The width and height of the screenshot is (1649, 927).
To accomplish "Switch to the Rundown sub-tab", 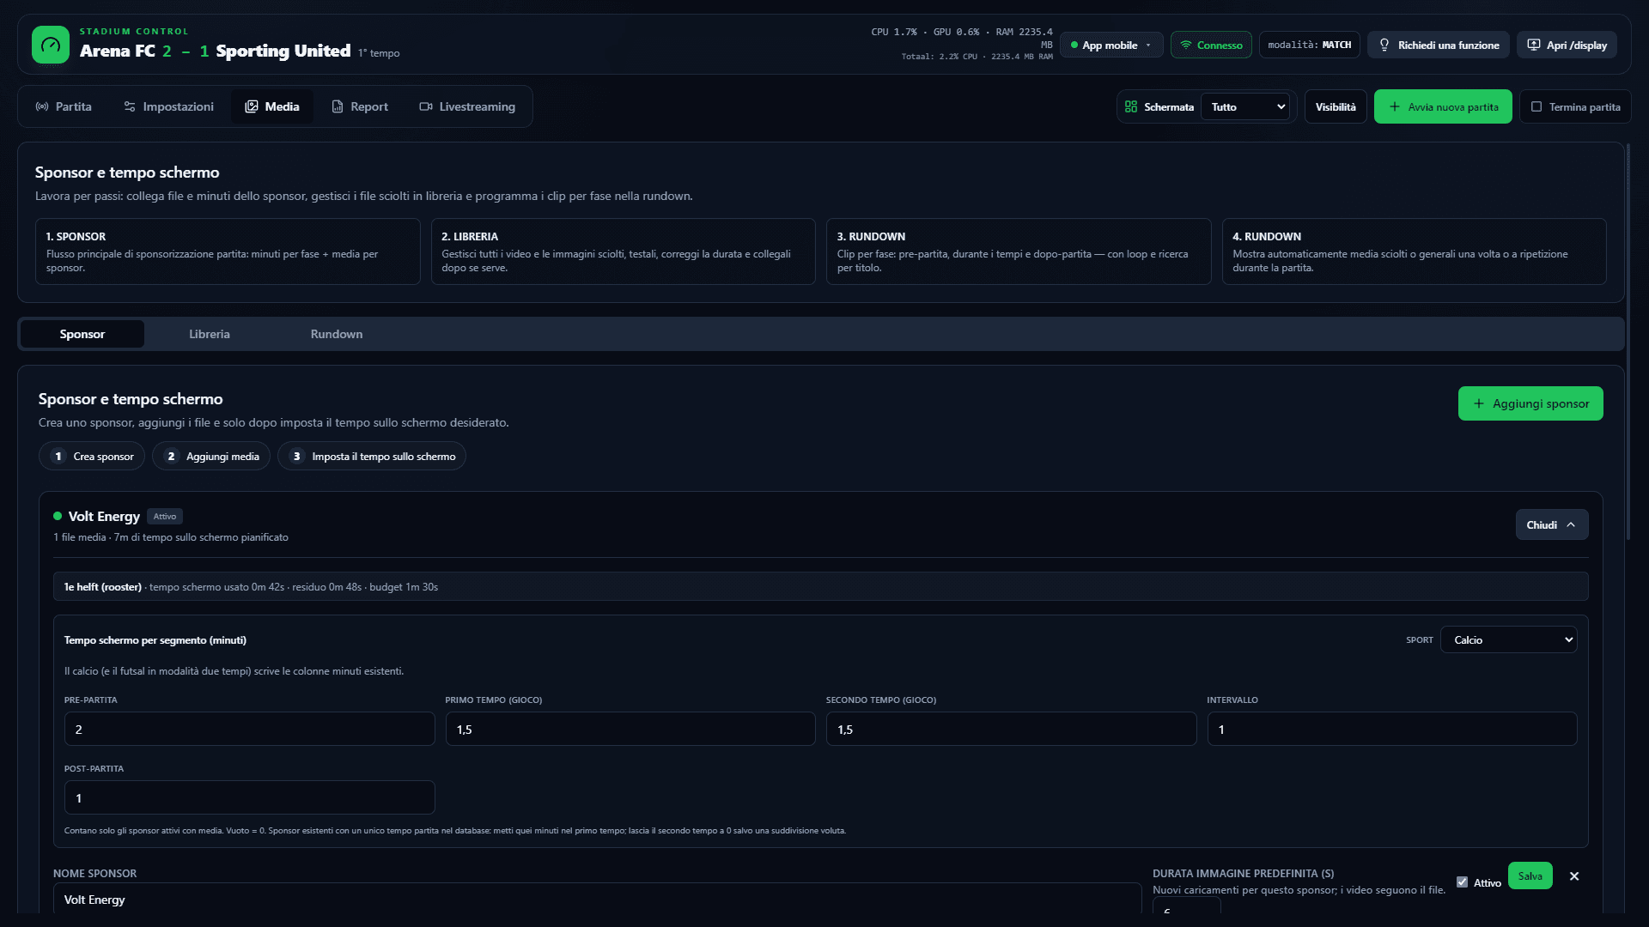I will click(x=337, y=334).
